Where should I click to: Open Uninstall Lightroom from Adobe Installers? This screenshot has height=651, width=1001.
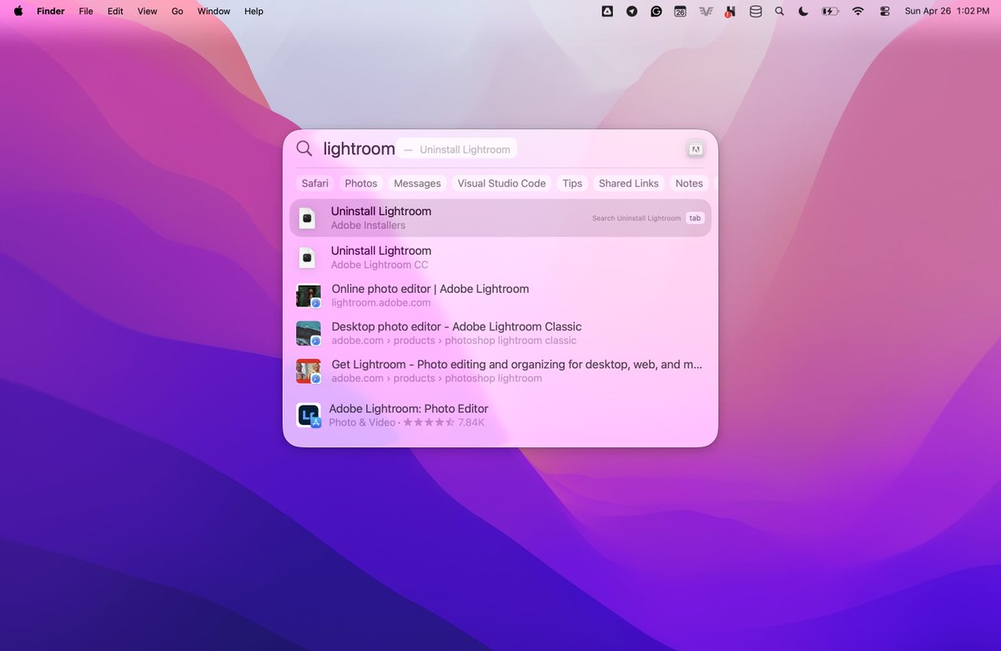pyautogui.click(x=500, y=218)
